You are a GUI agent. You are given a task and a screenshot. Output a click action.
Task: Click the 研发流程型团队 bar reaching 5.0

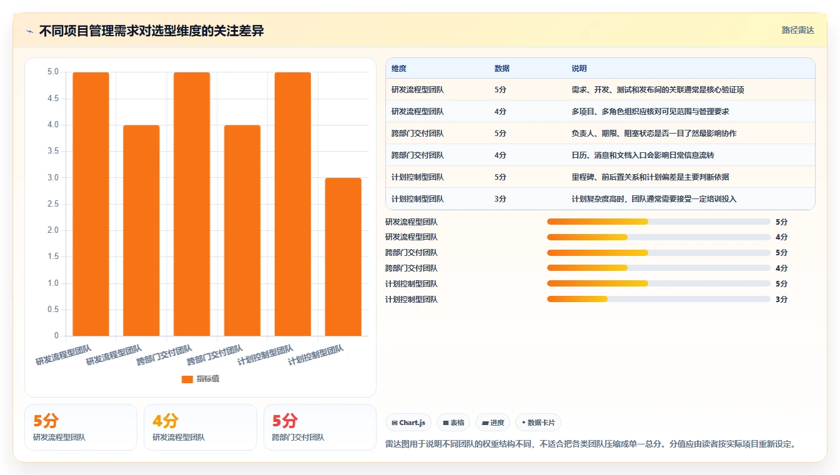[x=91, y=204]
